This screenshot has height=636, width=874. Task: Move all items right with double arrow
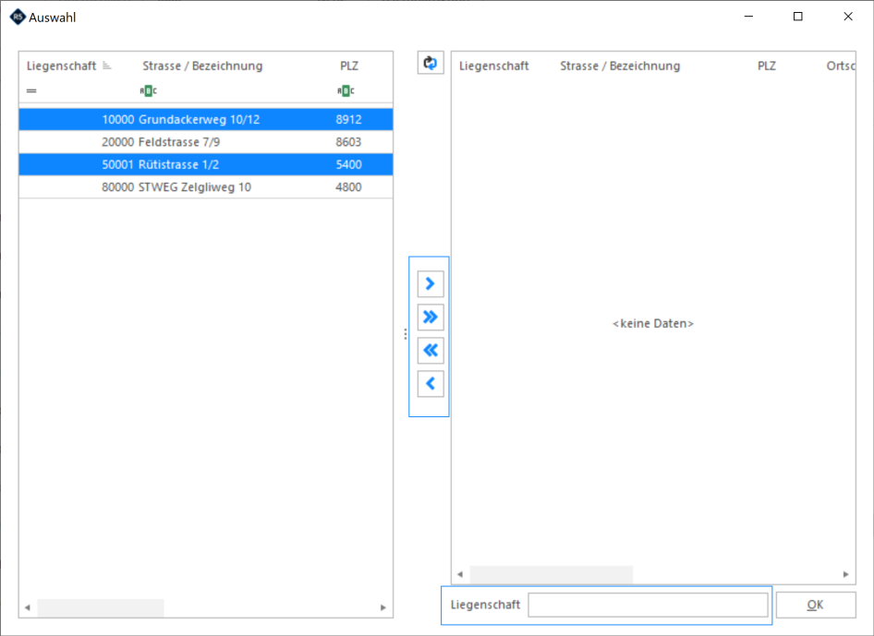pyautogui.click(x=431, y=317)
